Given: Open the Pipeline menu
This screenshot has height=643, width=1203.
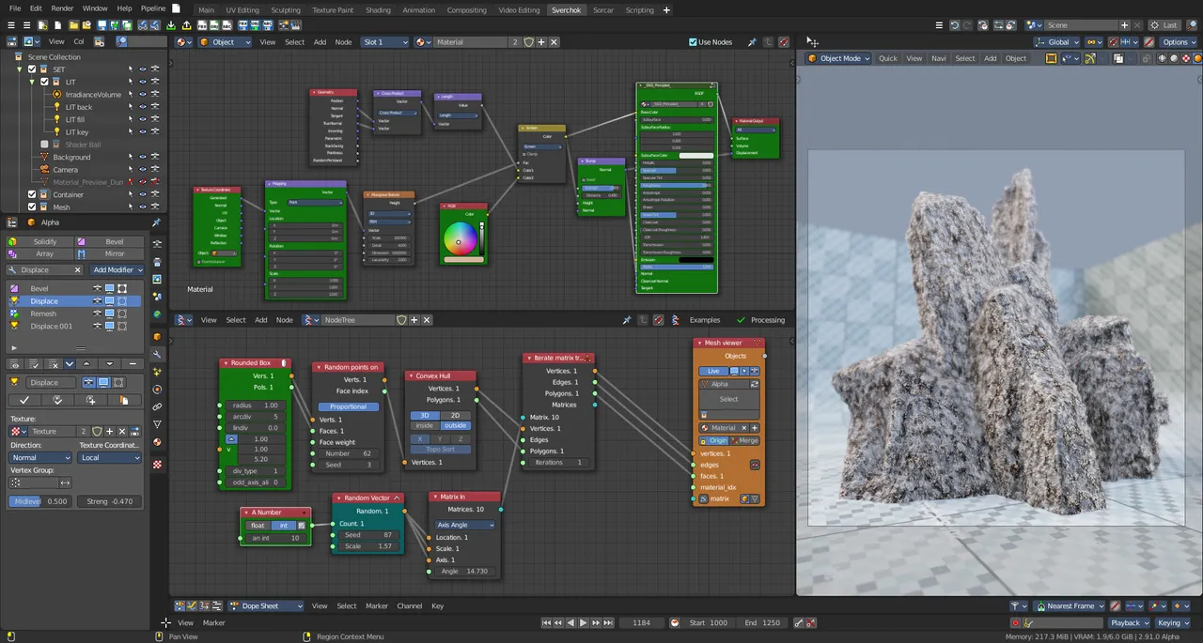Looking at the screenshot, I should click(x=153, y=8).
